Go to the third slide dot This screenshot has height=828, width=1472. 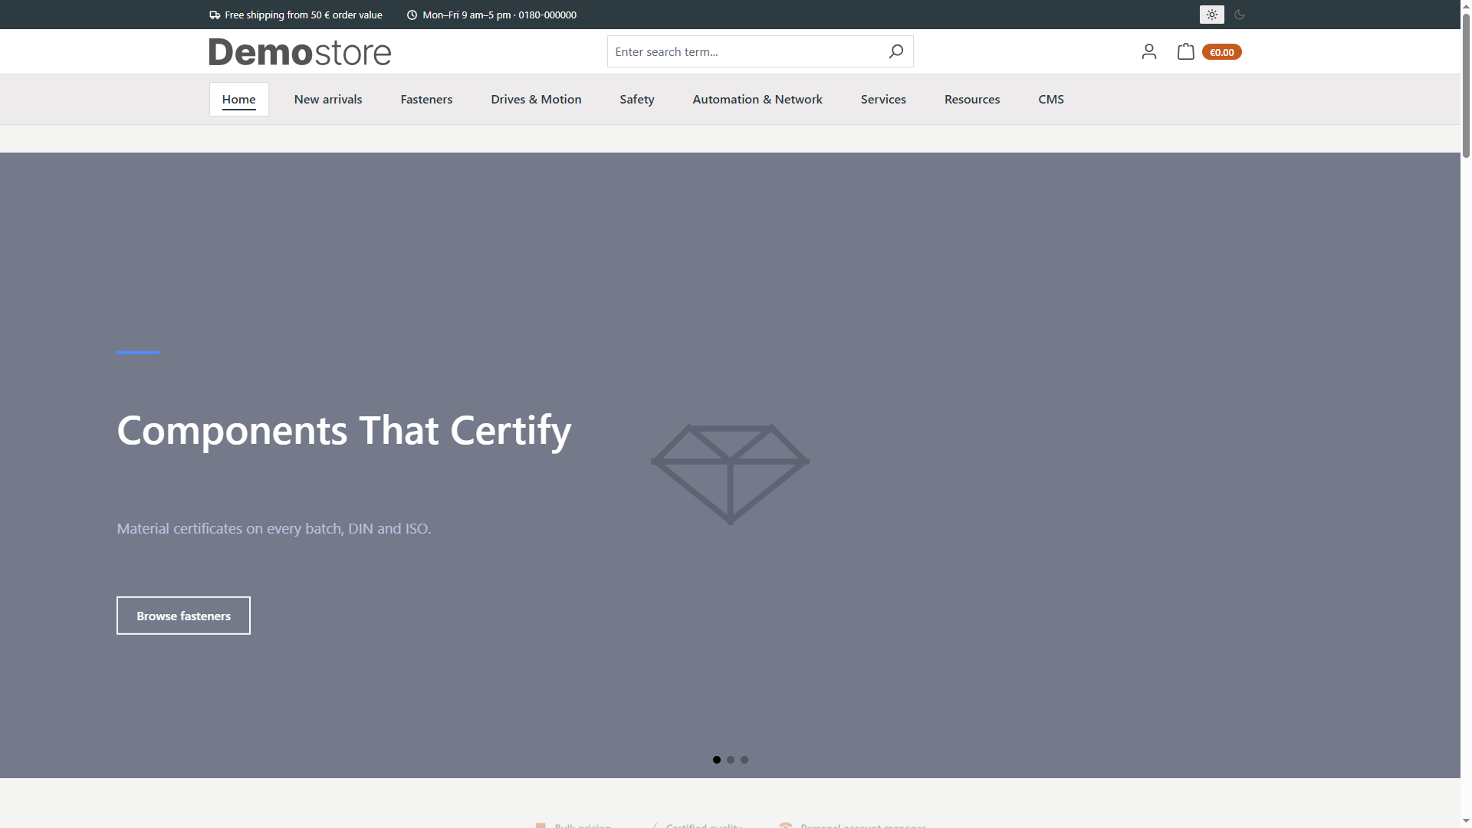point(744,760)
